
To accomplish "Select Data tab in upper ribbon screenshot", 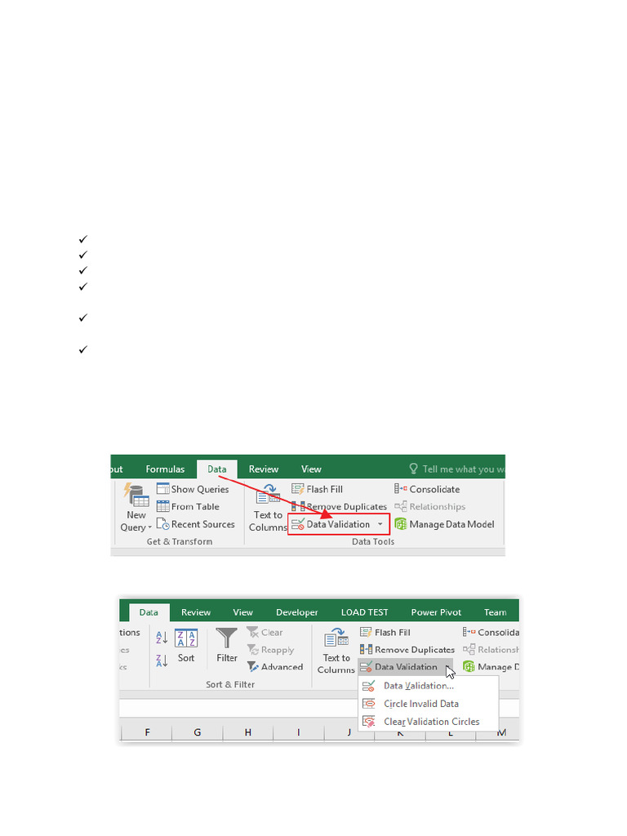I will pyautogui.click(x=217, y=469).
